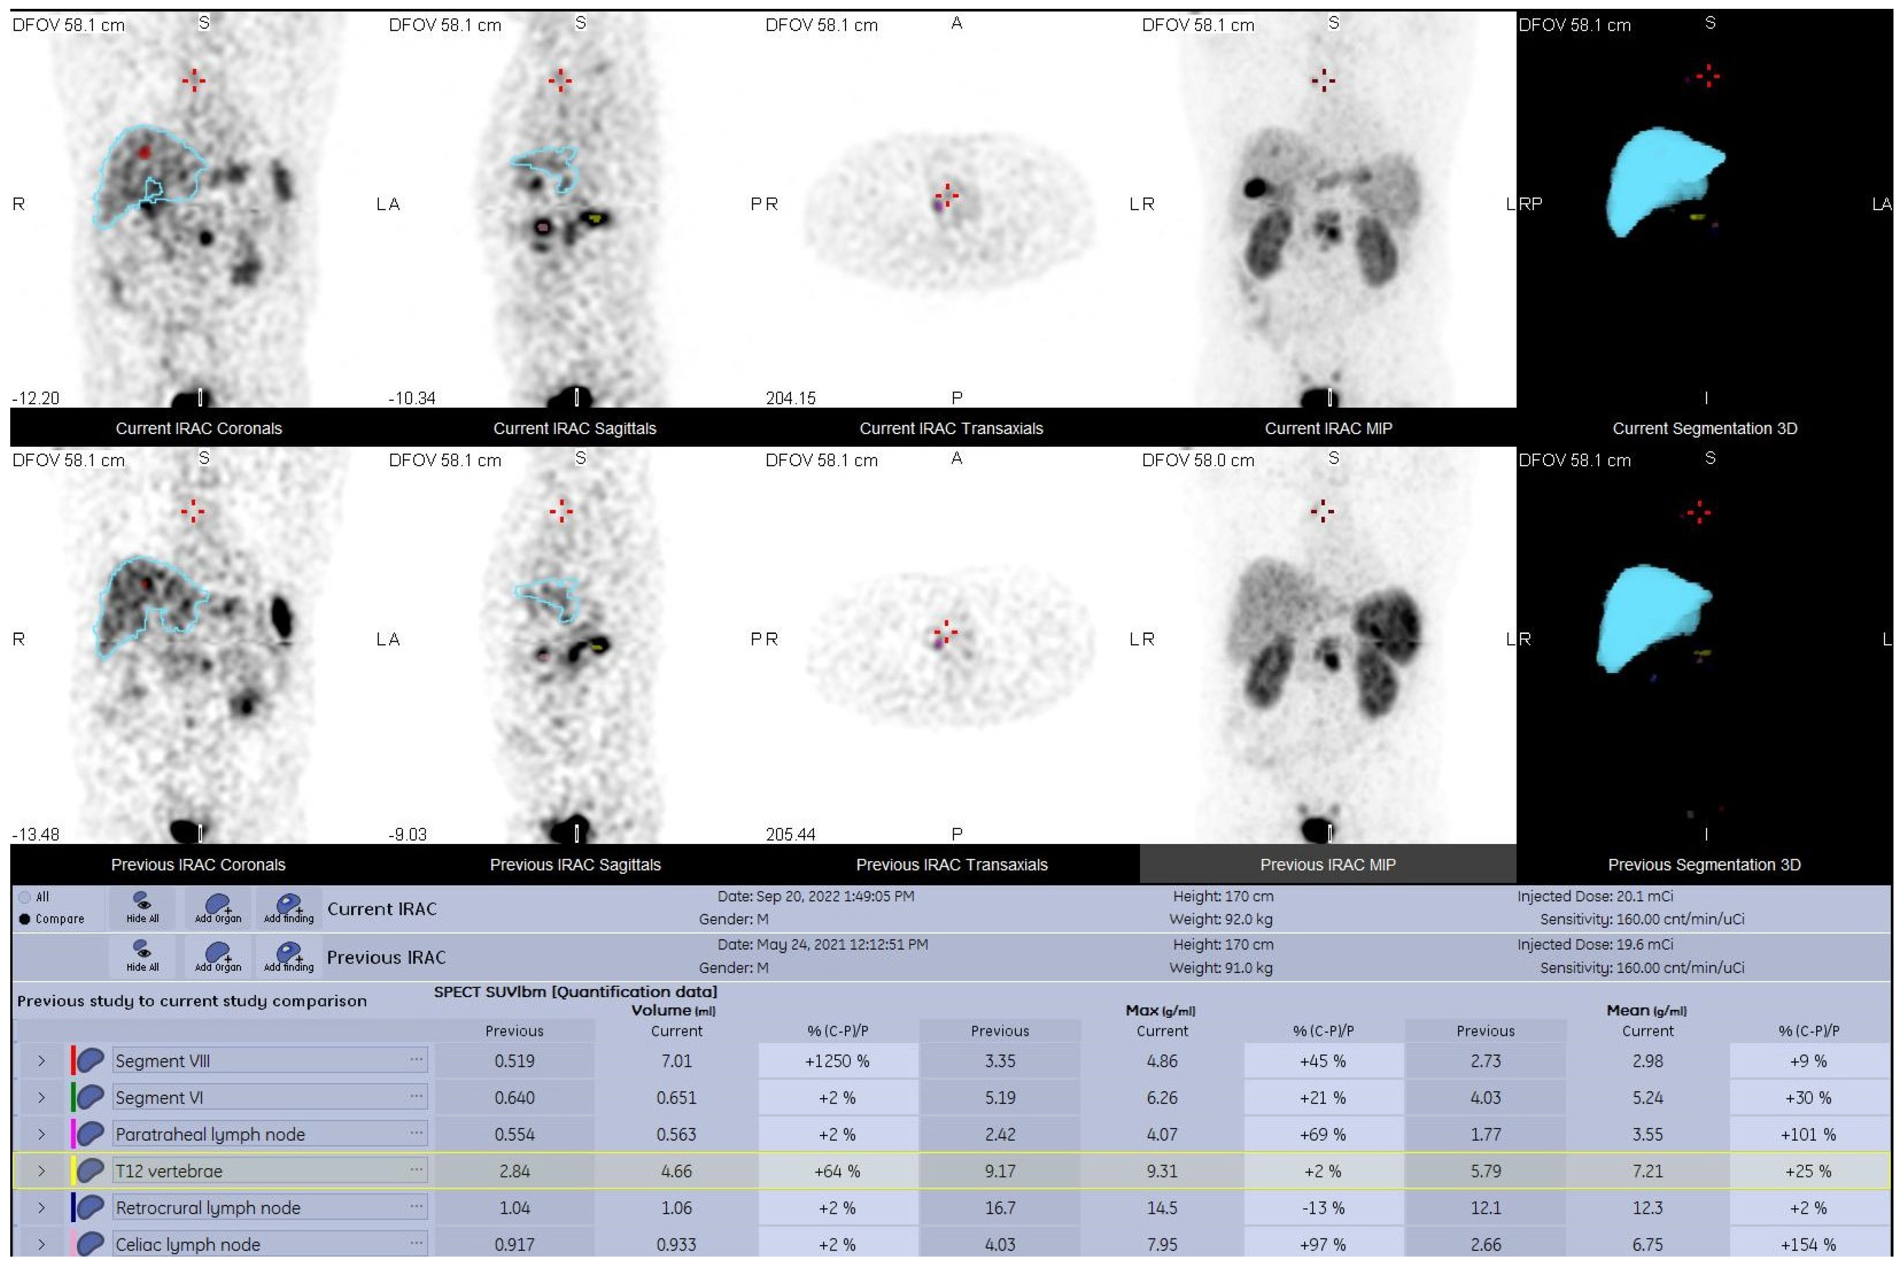The image size is (1900, 1265).
Task: Select the organ icon beside Segment VIII
Action: point(90,1061)
